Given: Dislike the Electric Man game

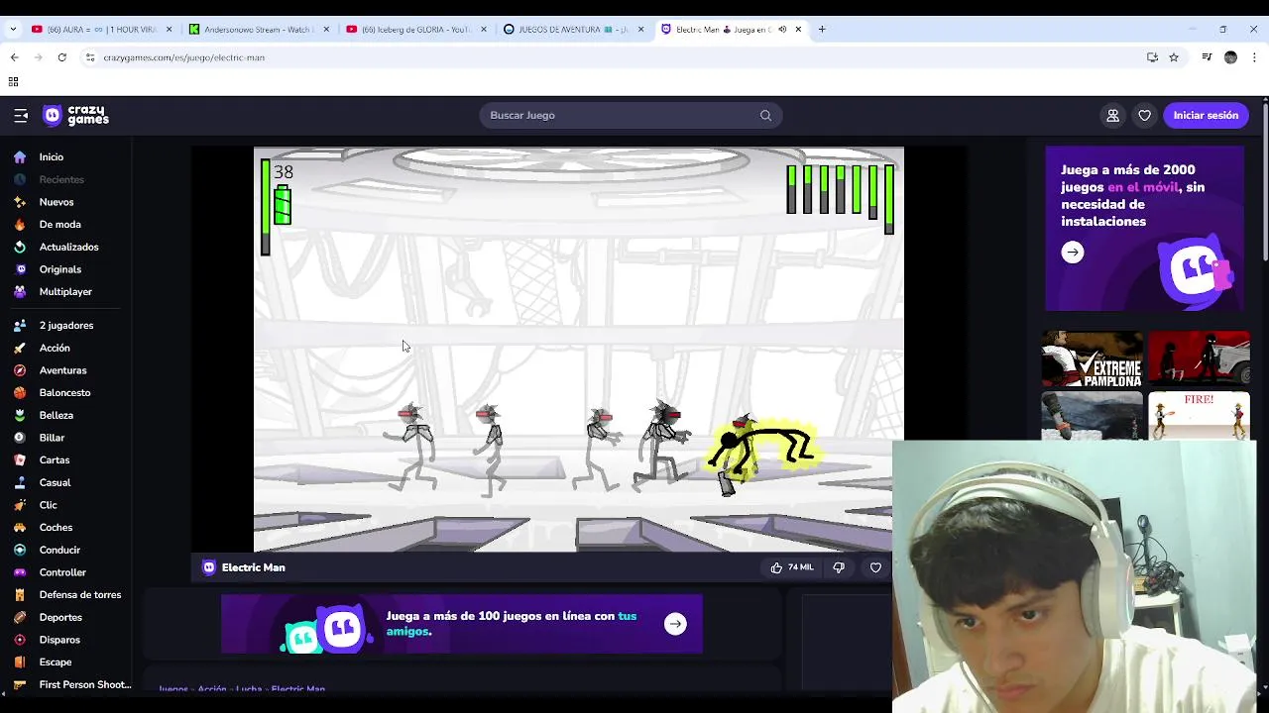Looking at the screenshot, I should (839, 567).
